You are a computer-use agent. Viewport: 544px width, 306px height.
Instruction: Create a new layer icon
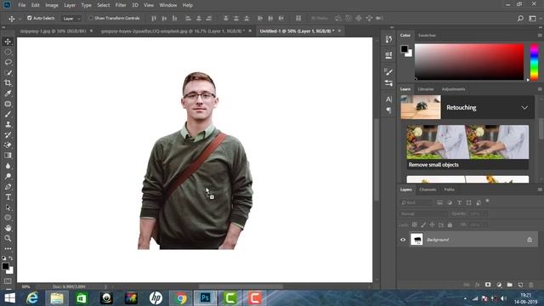tap(520, 285)
